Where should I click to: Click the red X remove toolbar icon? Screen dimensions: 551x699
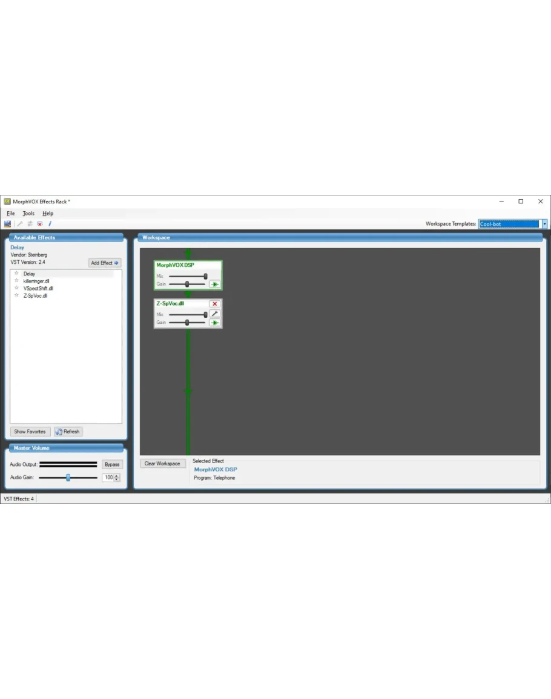pyautogui.click(x=40, y=224)
